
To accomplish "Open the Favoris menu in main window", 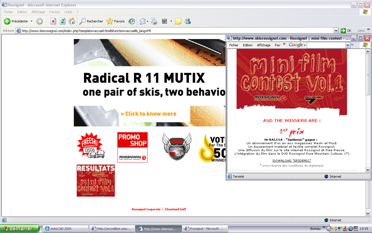I will coord(54,12).
